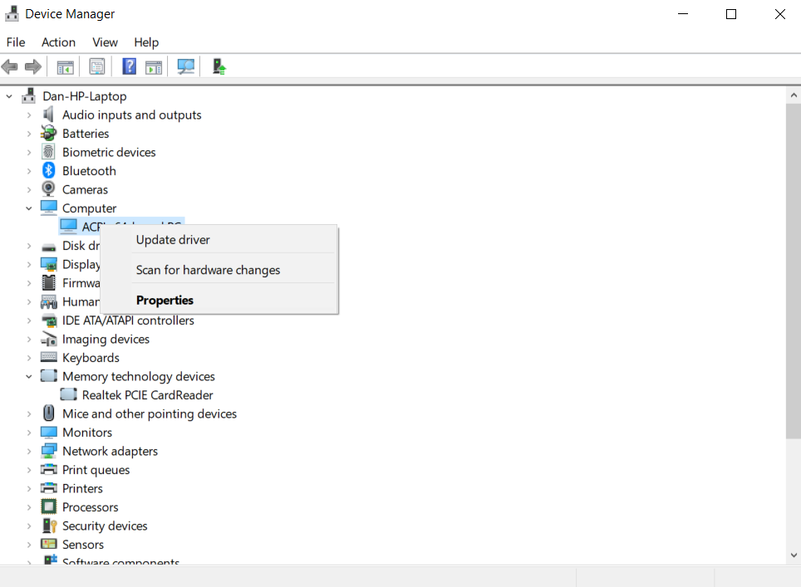Collapse the Computer category node
801x587 pixels.
tap(29, 208)
